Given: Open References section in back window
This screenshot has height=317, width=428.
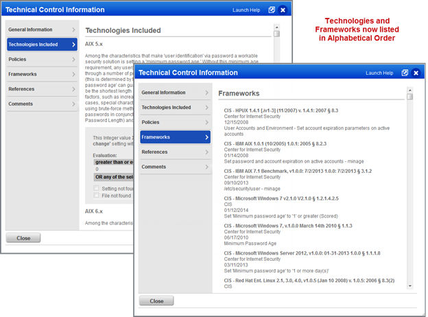Looking at the screenshot, I should click(x=42, y=89).
